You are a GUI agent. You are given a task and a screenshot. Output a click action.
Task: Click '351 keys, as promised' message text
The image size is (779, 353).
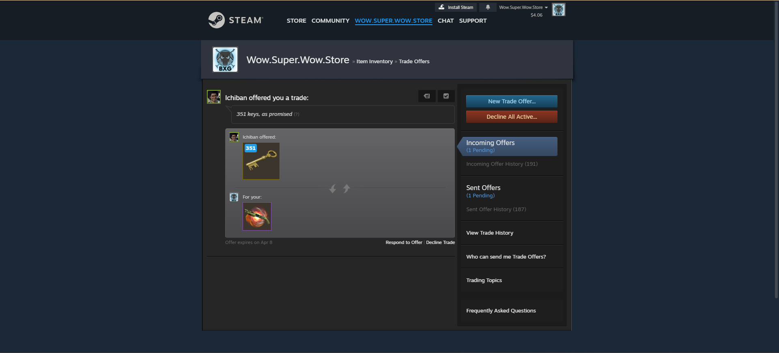click(264, 114)
